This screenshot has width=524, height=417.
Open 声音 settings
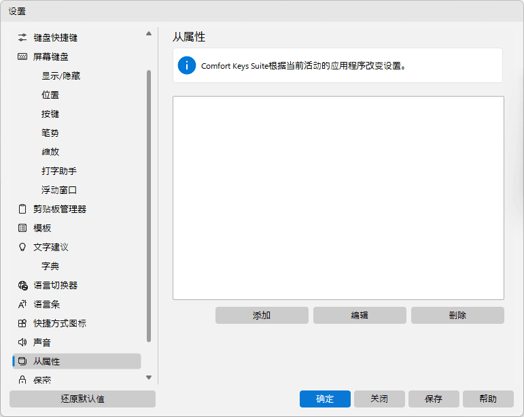click(x=77, y=342)
